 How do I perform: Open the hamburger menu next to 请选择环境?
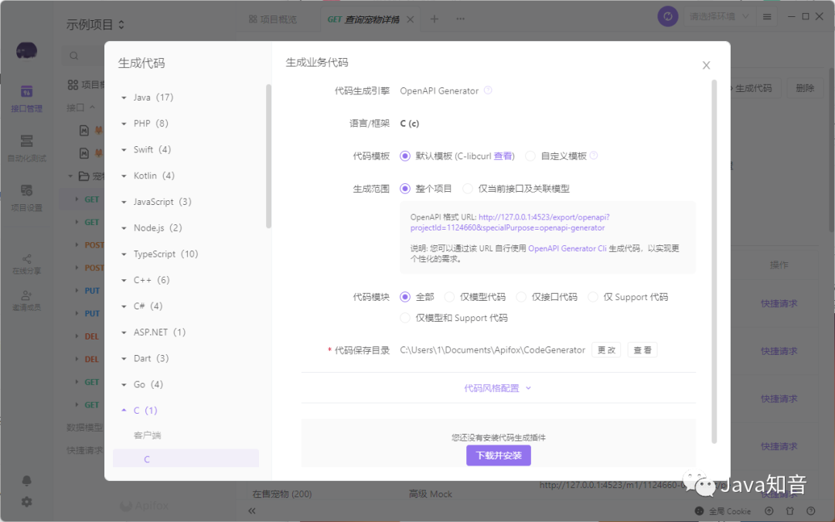pos(767,15)
